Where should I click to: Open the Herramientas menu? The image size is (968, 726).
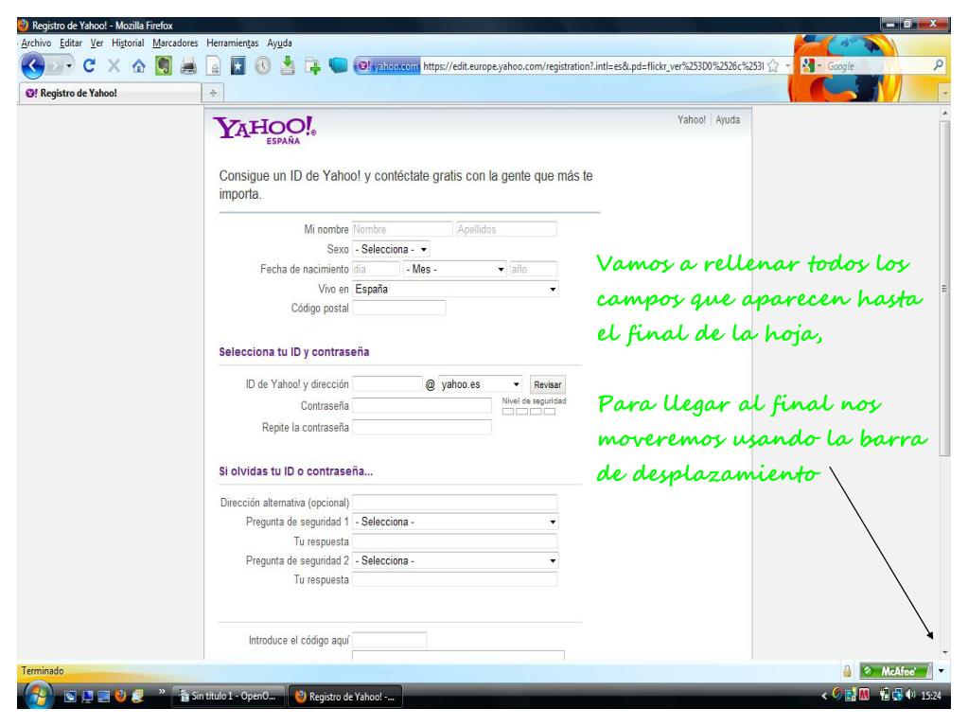[x=232, y=44]
